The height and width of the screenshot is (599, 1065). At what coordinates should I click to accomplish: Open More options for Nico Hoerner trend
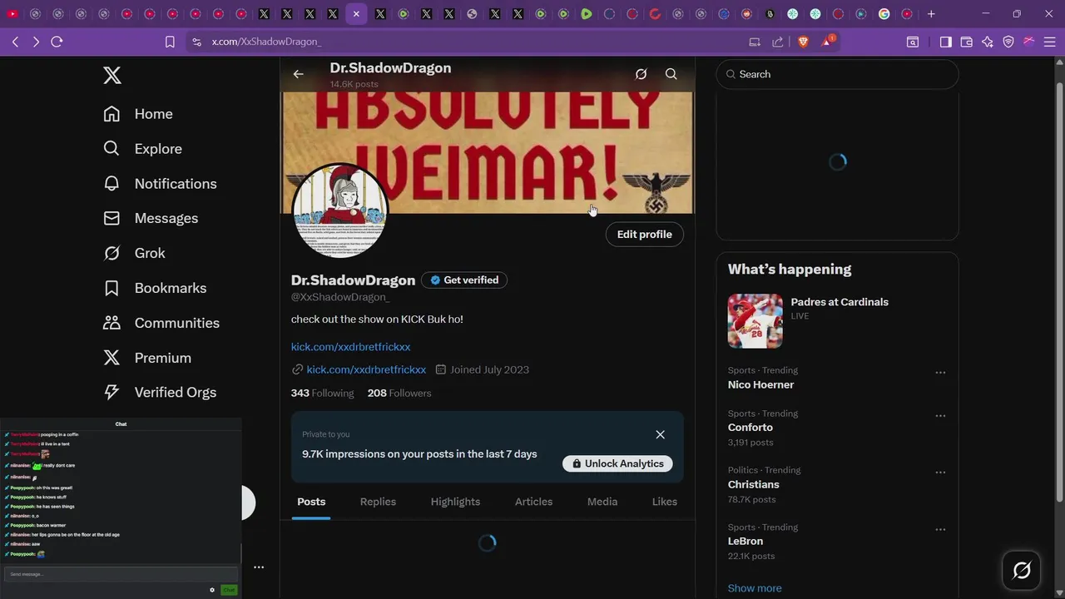(940, 373)
